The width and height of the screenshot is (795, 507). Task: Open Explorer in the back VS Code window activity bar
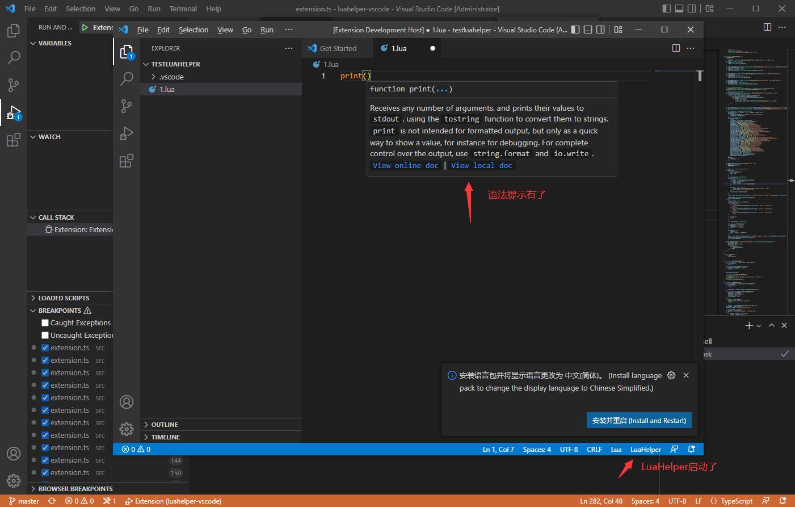pyautogui.click(x=14, y=30)
